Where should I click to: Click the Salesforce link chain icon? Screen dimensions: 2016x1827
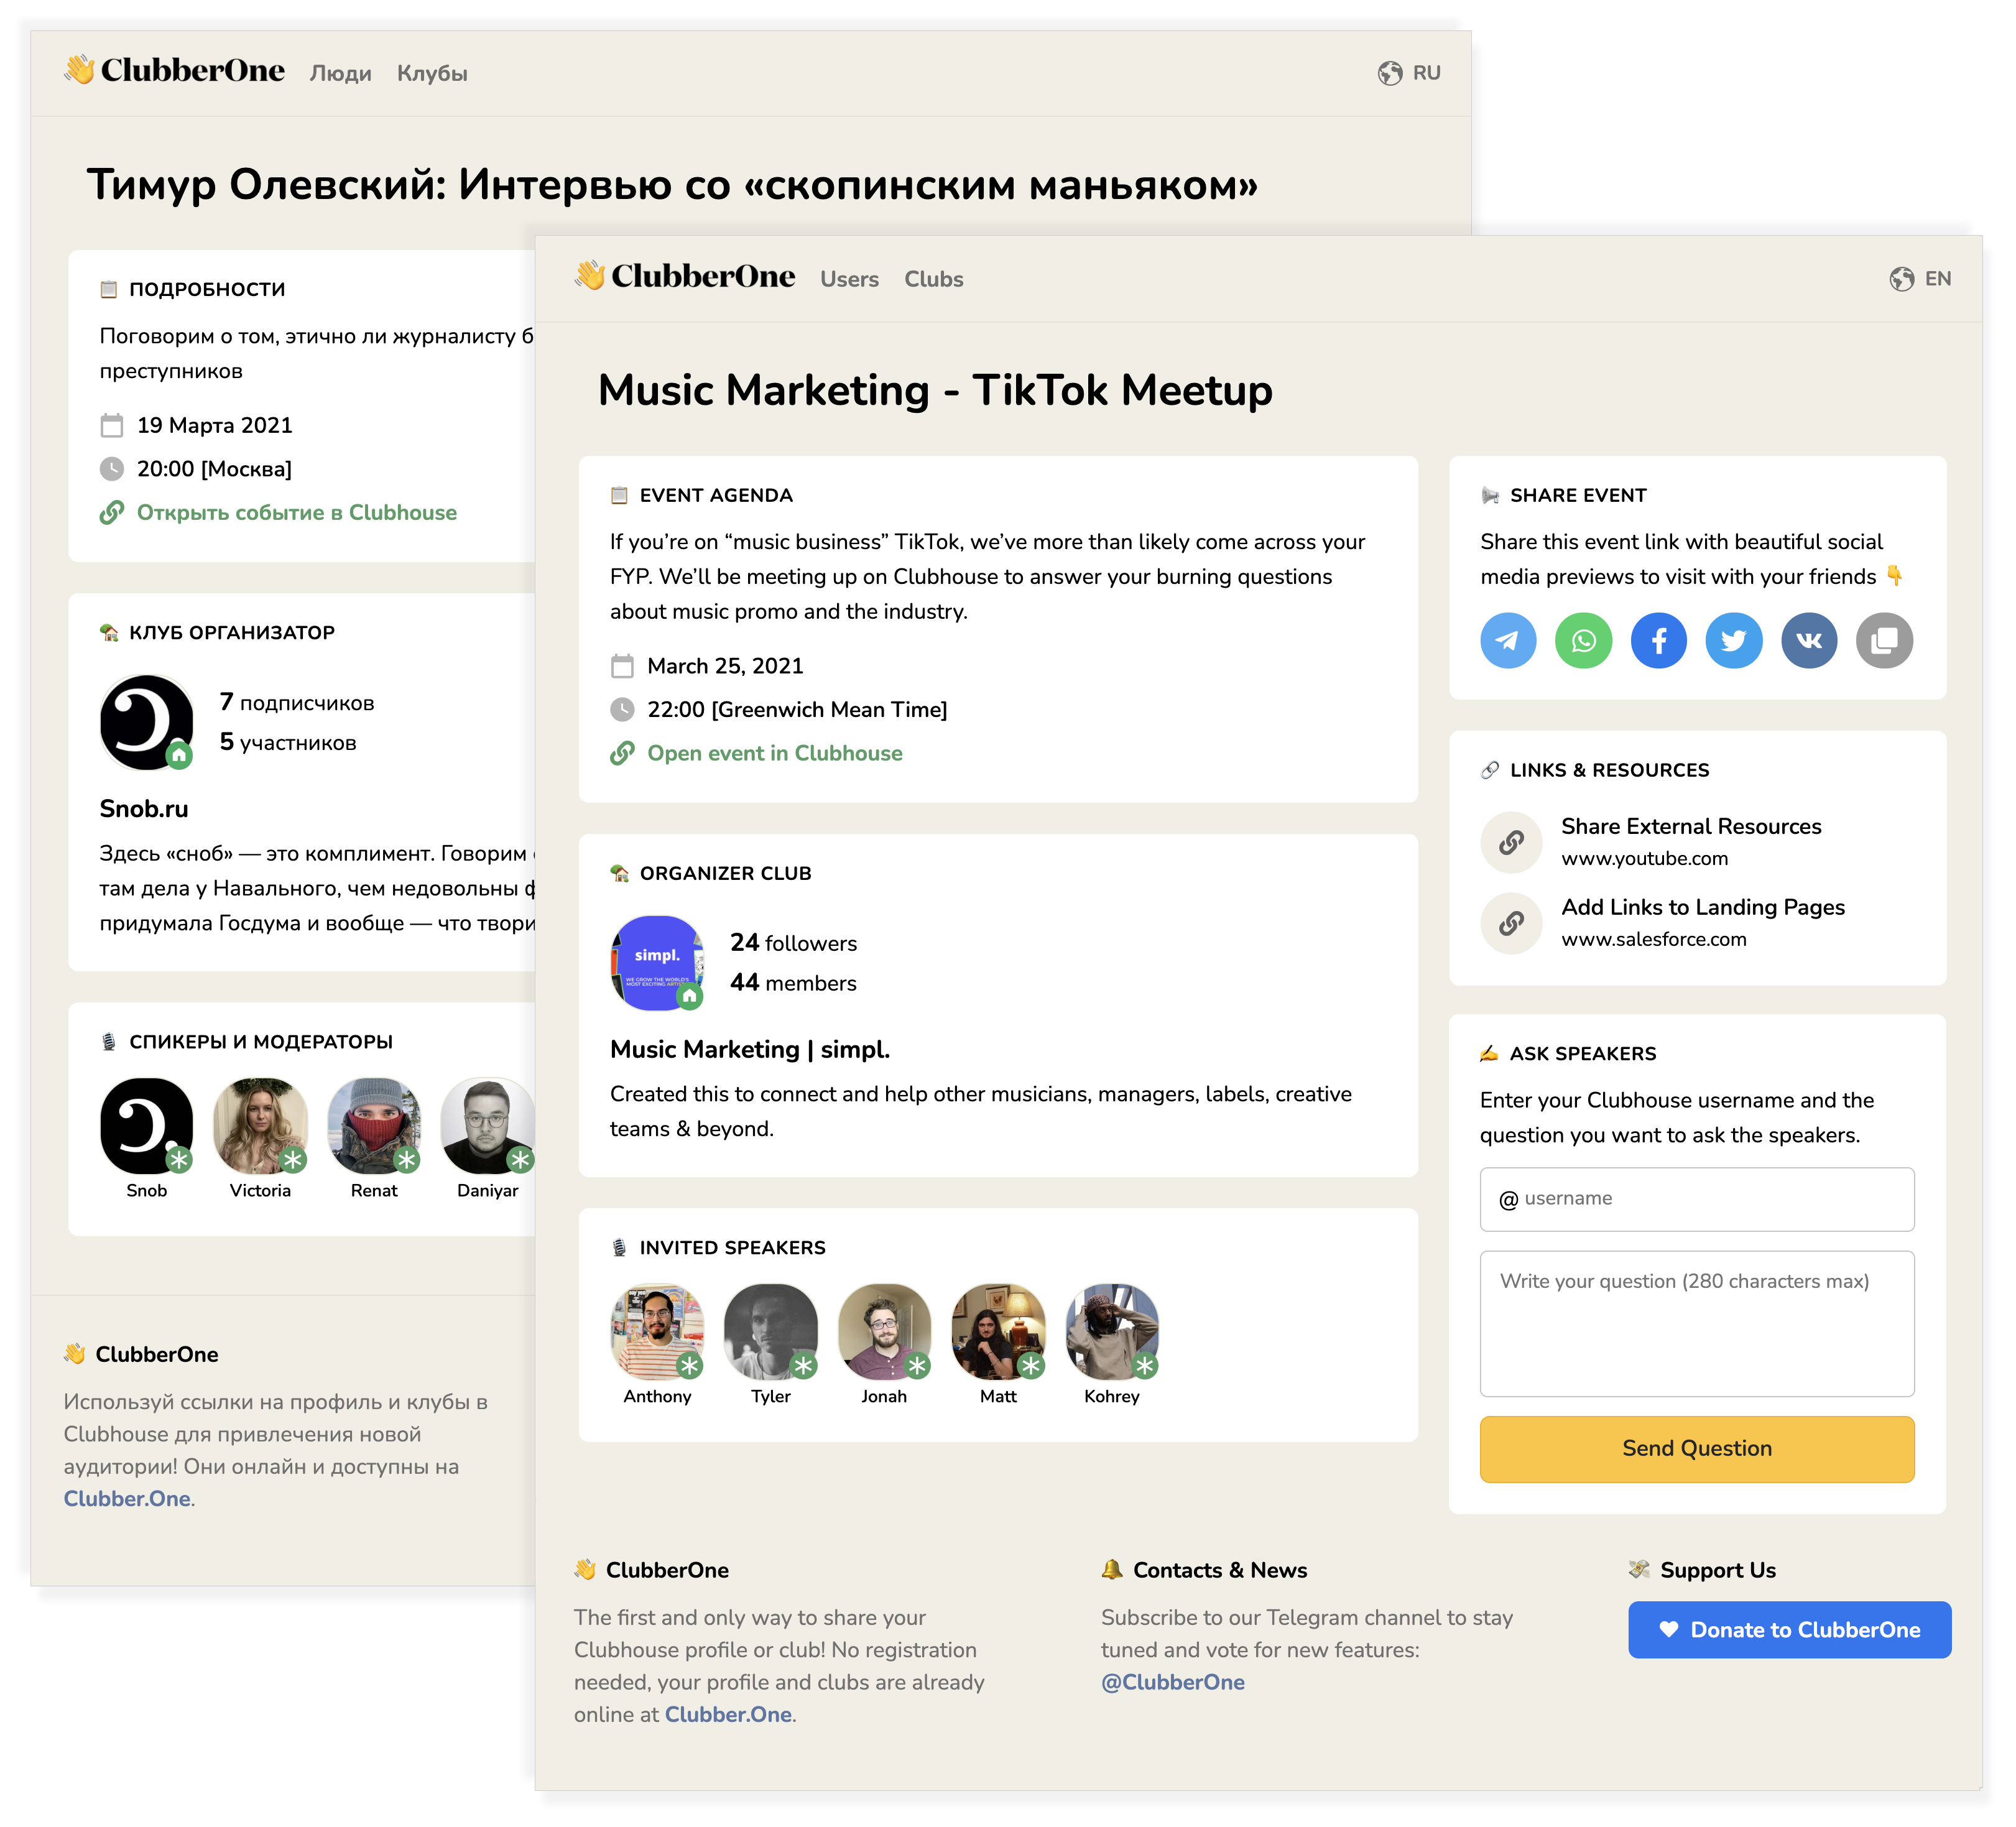tap(1511, 922)
